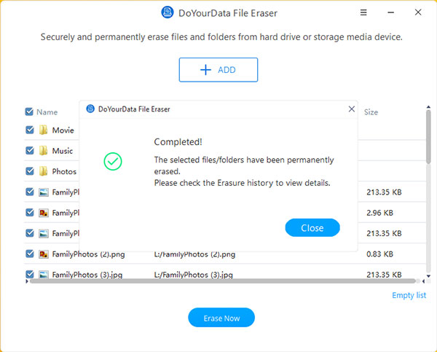Click the 0.83 KB size value
The width and height of the screenshot is (437, 352).
[x=379, y=254]
